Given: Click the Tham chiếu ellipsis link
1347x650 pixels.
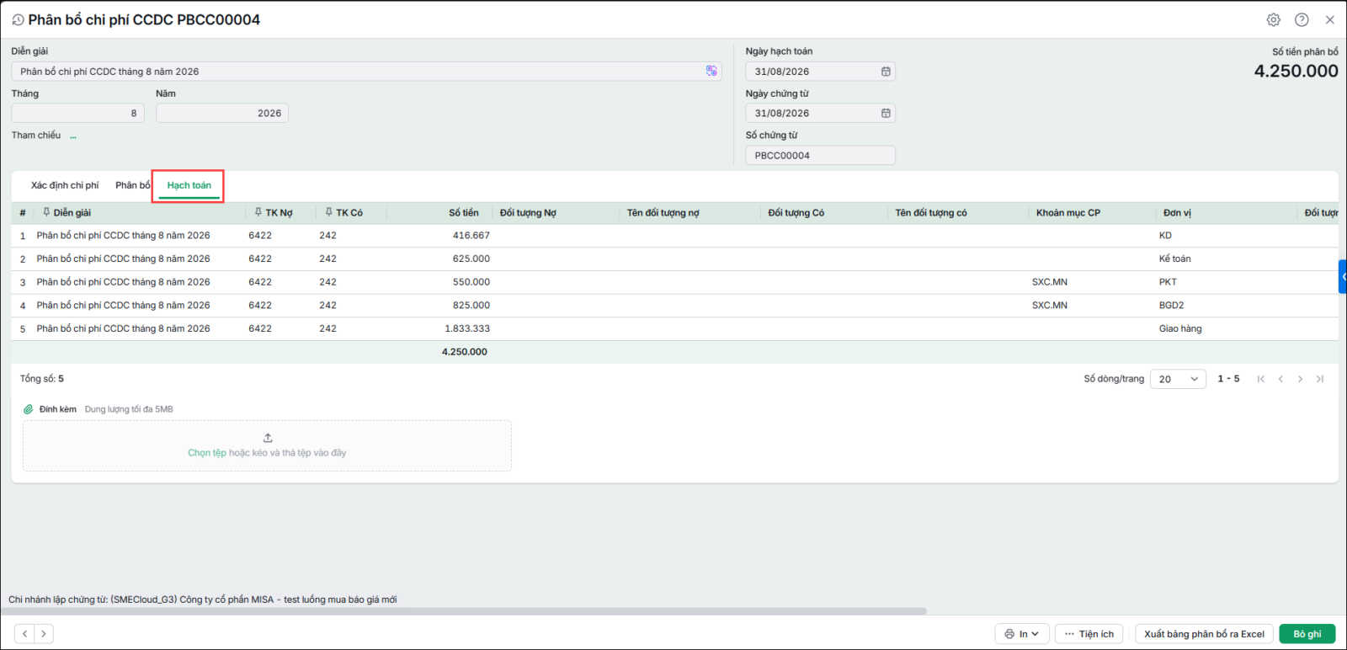Looking at the screenshot, I should click(x=73, y=136).
